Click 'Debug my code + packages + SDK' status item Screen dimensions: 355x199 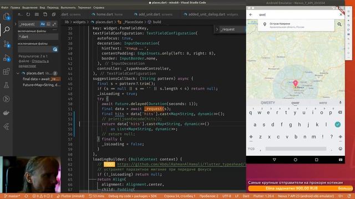click(x=133, y=196)
